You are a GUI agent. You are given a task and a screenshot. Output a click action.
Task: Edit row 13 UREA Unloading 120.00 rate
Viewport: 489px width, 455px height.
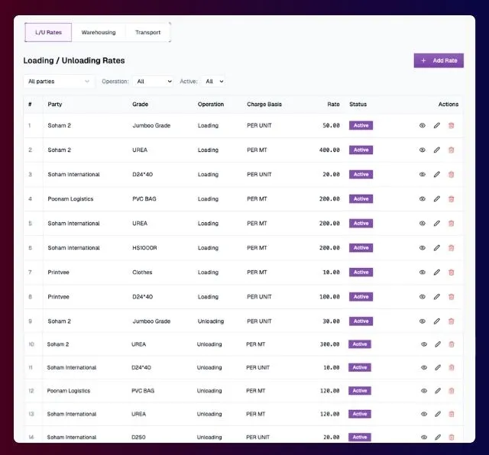point(438,414)
